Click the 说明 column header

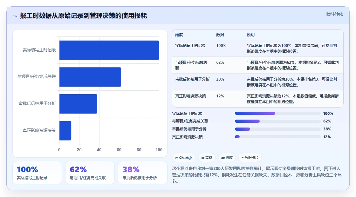[251, 35]
